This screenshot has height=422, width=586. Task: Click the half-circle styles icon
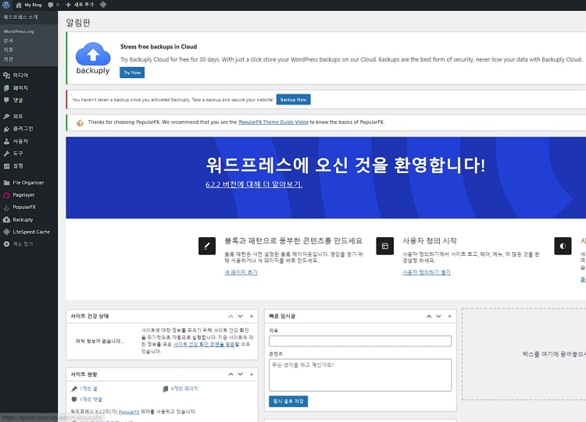point(563,246)
